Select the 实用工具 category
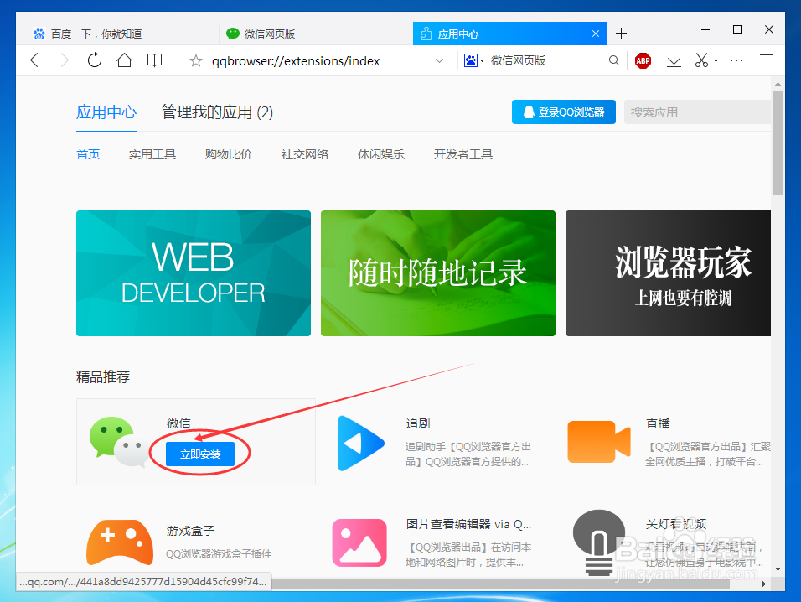The image size is (801, 602). coord(152,154)
